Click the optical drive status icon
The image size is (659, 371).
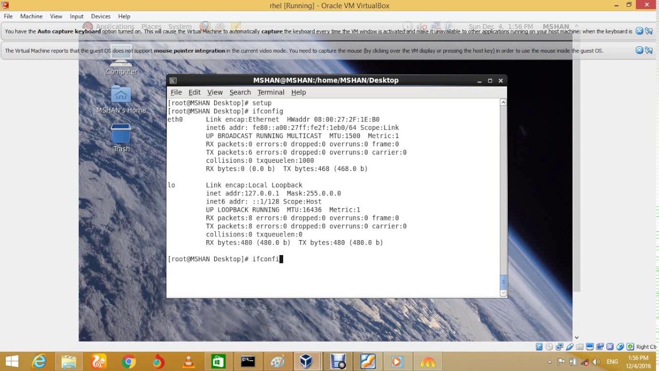coord(549,347)
